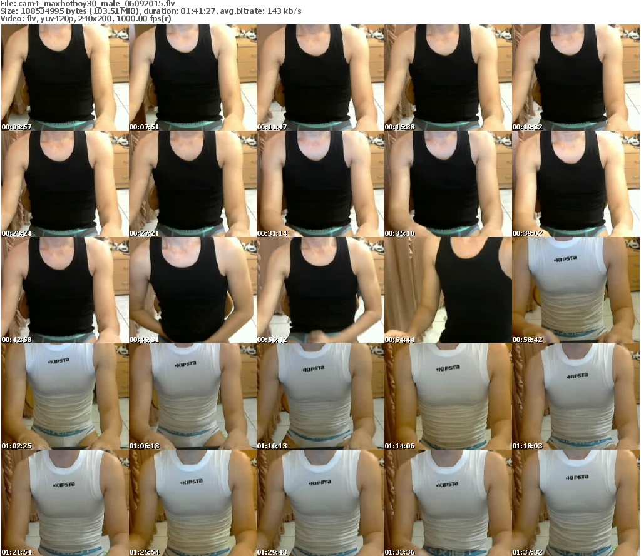Screen dimensions: 641x556
Task: Click the "avg.bitrate: 143 kb/s" text
Action: (x=261, y=11)
